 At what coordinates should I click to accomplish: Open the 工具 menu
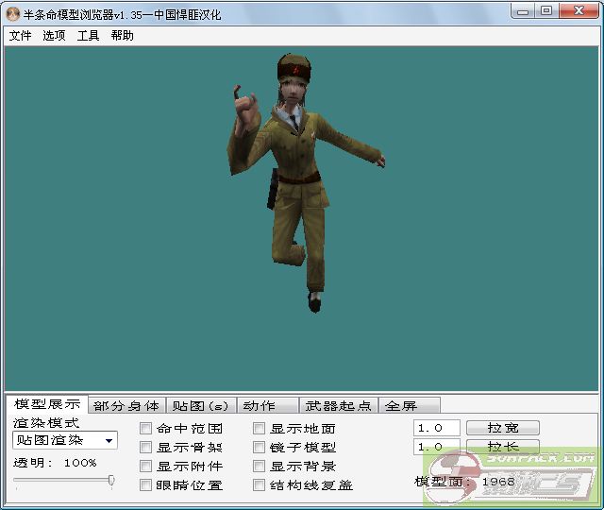point(88,36)
